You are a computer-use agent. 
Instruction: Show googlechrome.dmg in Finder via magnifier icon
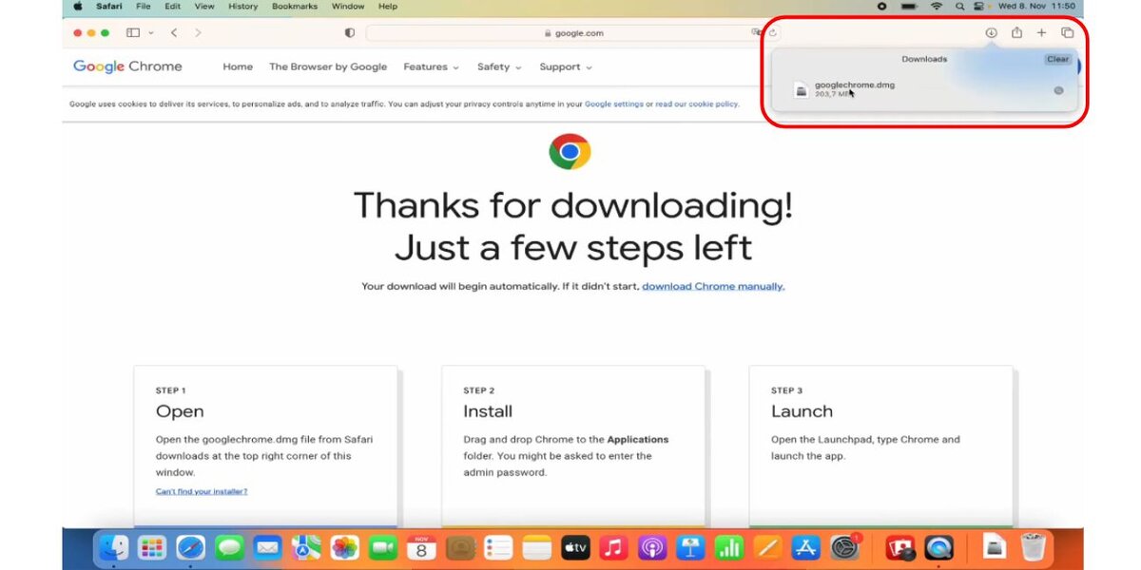pyautogui.click(x=1058, y=90)
